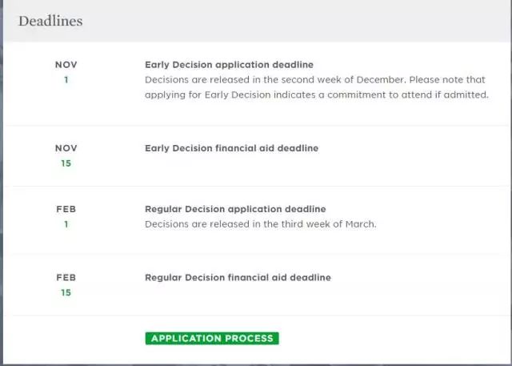The image size is (512, 366).
Task: Select the NOV 1 date label
Action: coord(66,72)
